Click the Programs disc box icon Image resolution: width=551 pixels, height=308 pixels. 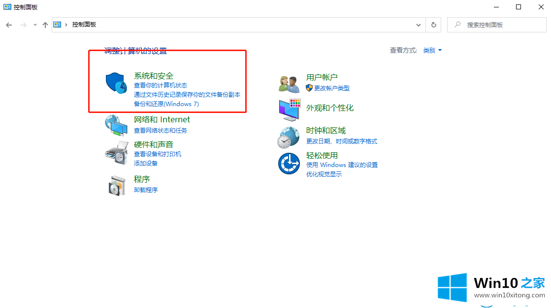tap(117, 185)
